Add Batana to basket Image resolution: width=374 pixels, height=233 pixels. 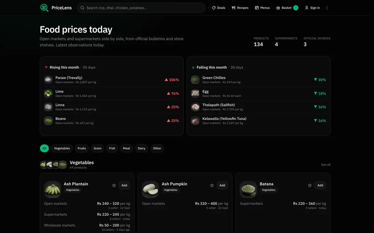320,185
